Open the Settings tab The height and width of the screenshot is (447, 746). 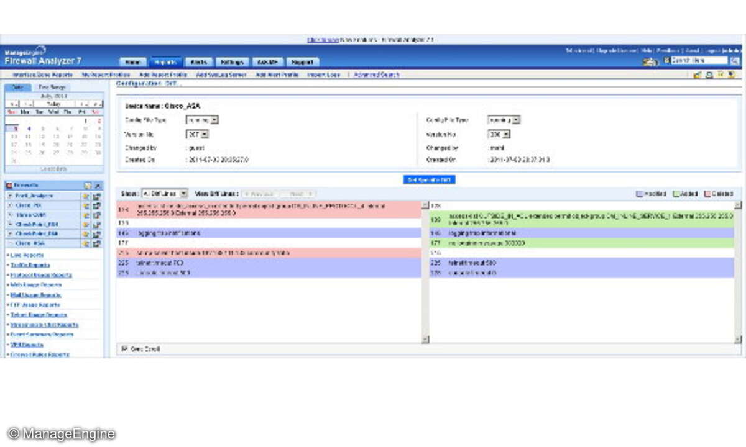(233, 62)
